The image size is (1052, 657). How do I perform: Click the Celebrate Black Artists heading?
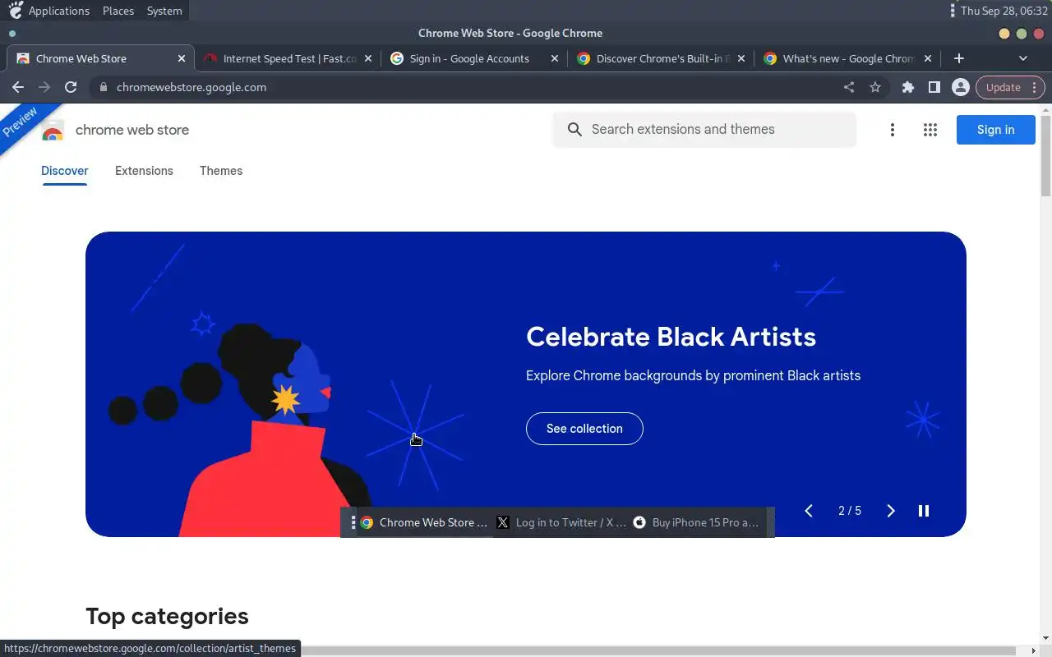(671, 337)
